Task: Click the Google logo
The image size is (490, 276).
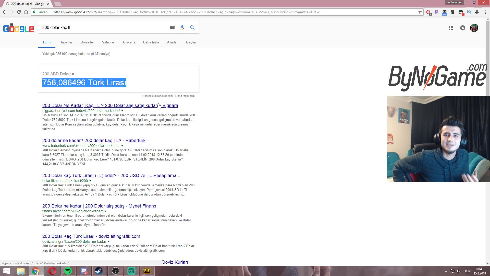Action: [19, 28]
